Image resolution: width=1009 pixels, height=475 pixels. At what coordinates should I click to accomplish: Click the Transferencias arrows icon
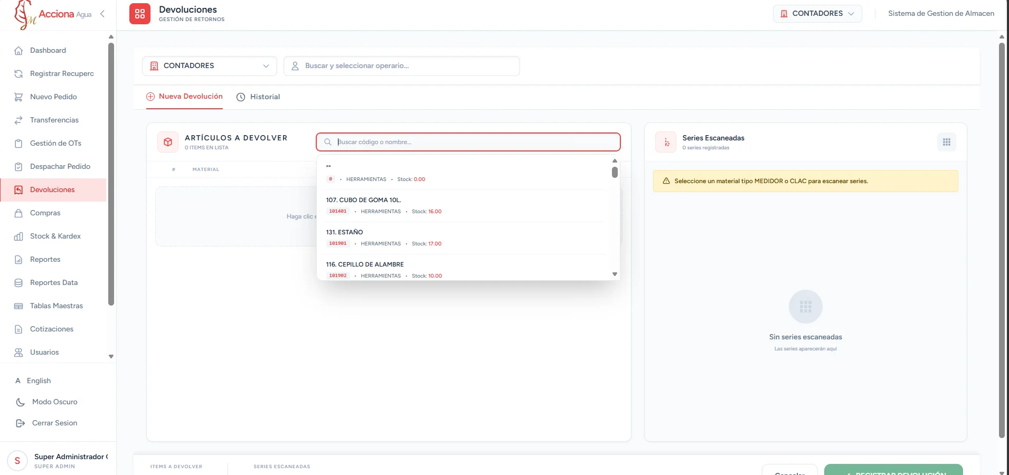(x=18, y=120)
